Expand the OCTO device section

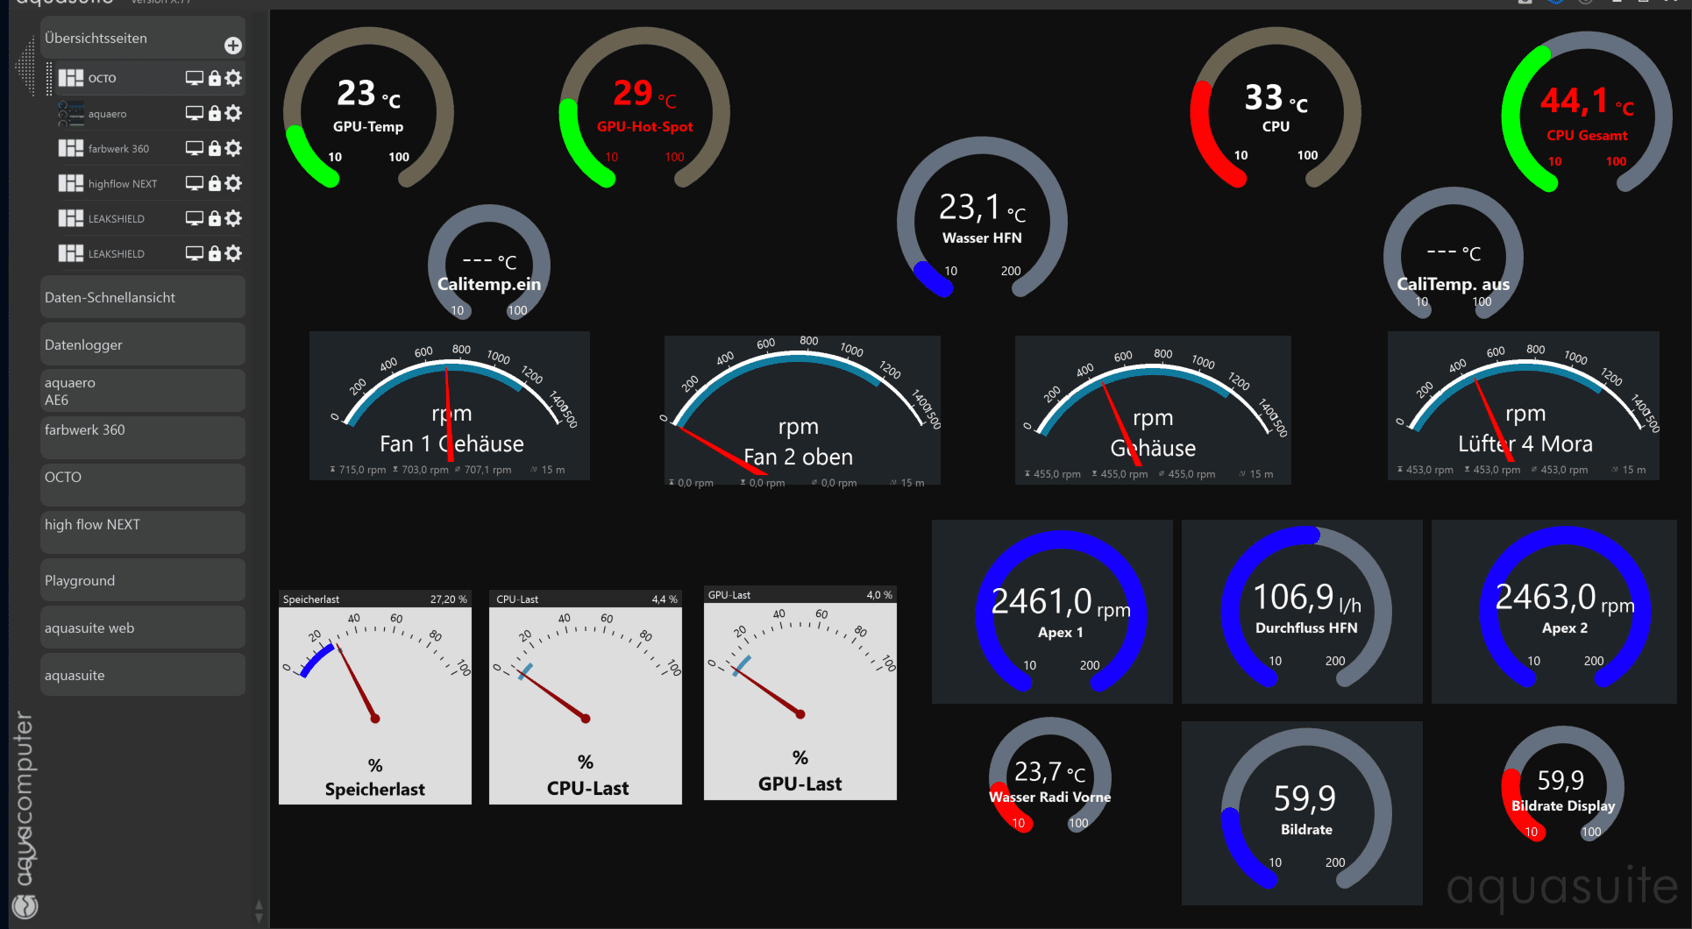point(143,486)
